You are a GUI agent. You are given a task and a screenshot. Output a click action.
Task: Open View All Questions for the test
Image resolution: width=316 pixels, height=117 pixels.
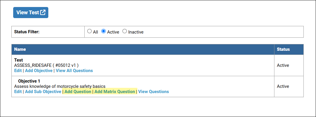click(74, 71)
